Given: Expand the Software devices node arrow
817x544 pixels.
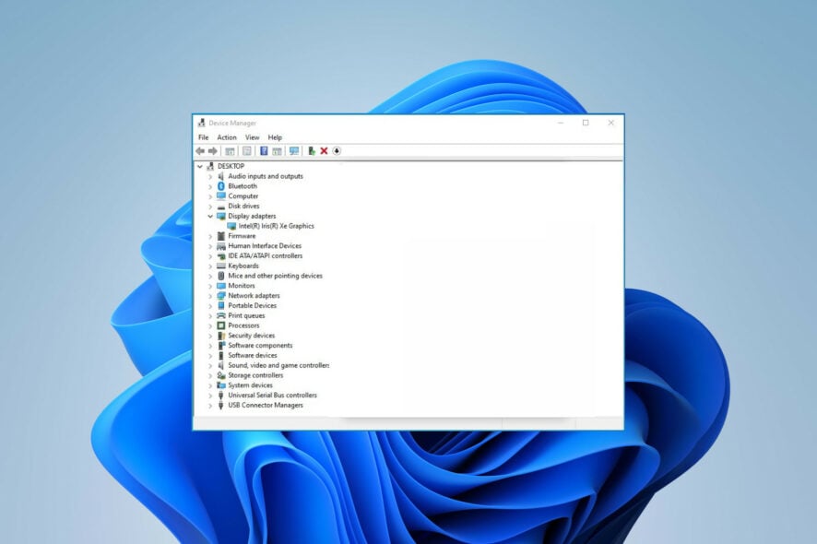Looking at the screenshot, I should pos(210,355).
